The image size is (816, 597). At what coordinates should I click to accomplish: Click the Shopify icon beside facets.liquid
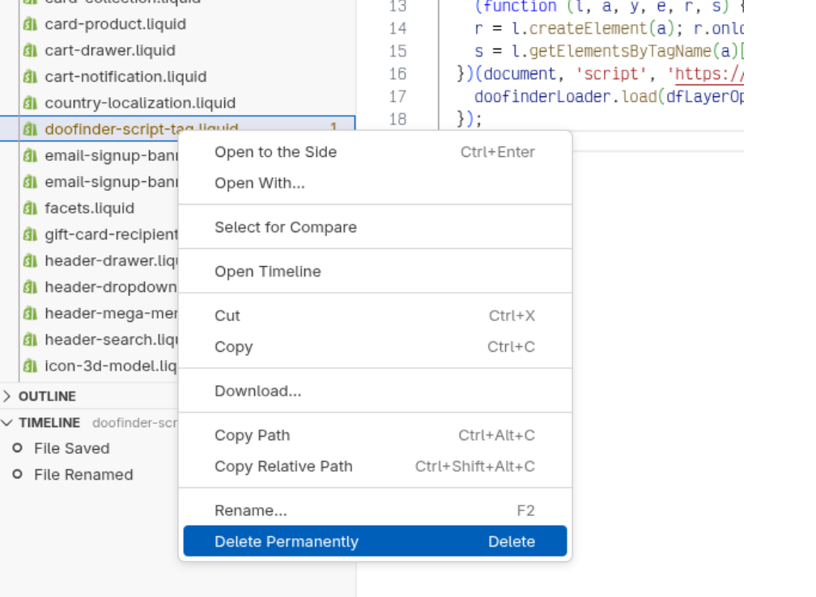click(x=30, y=208)
